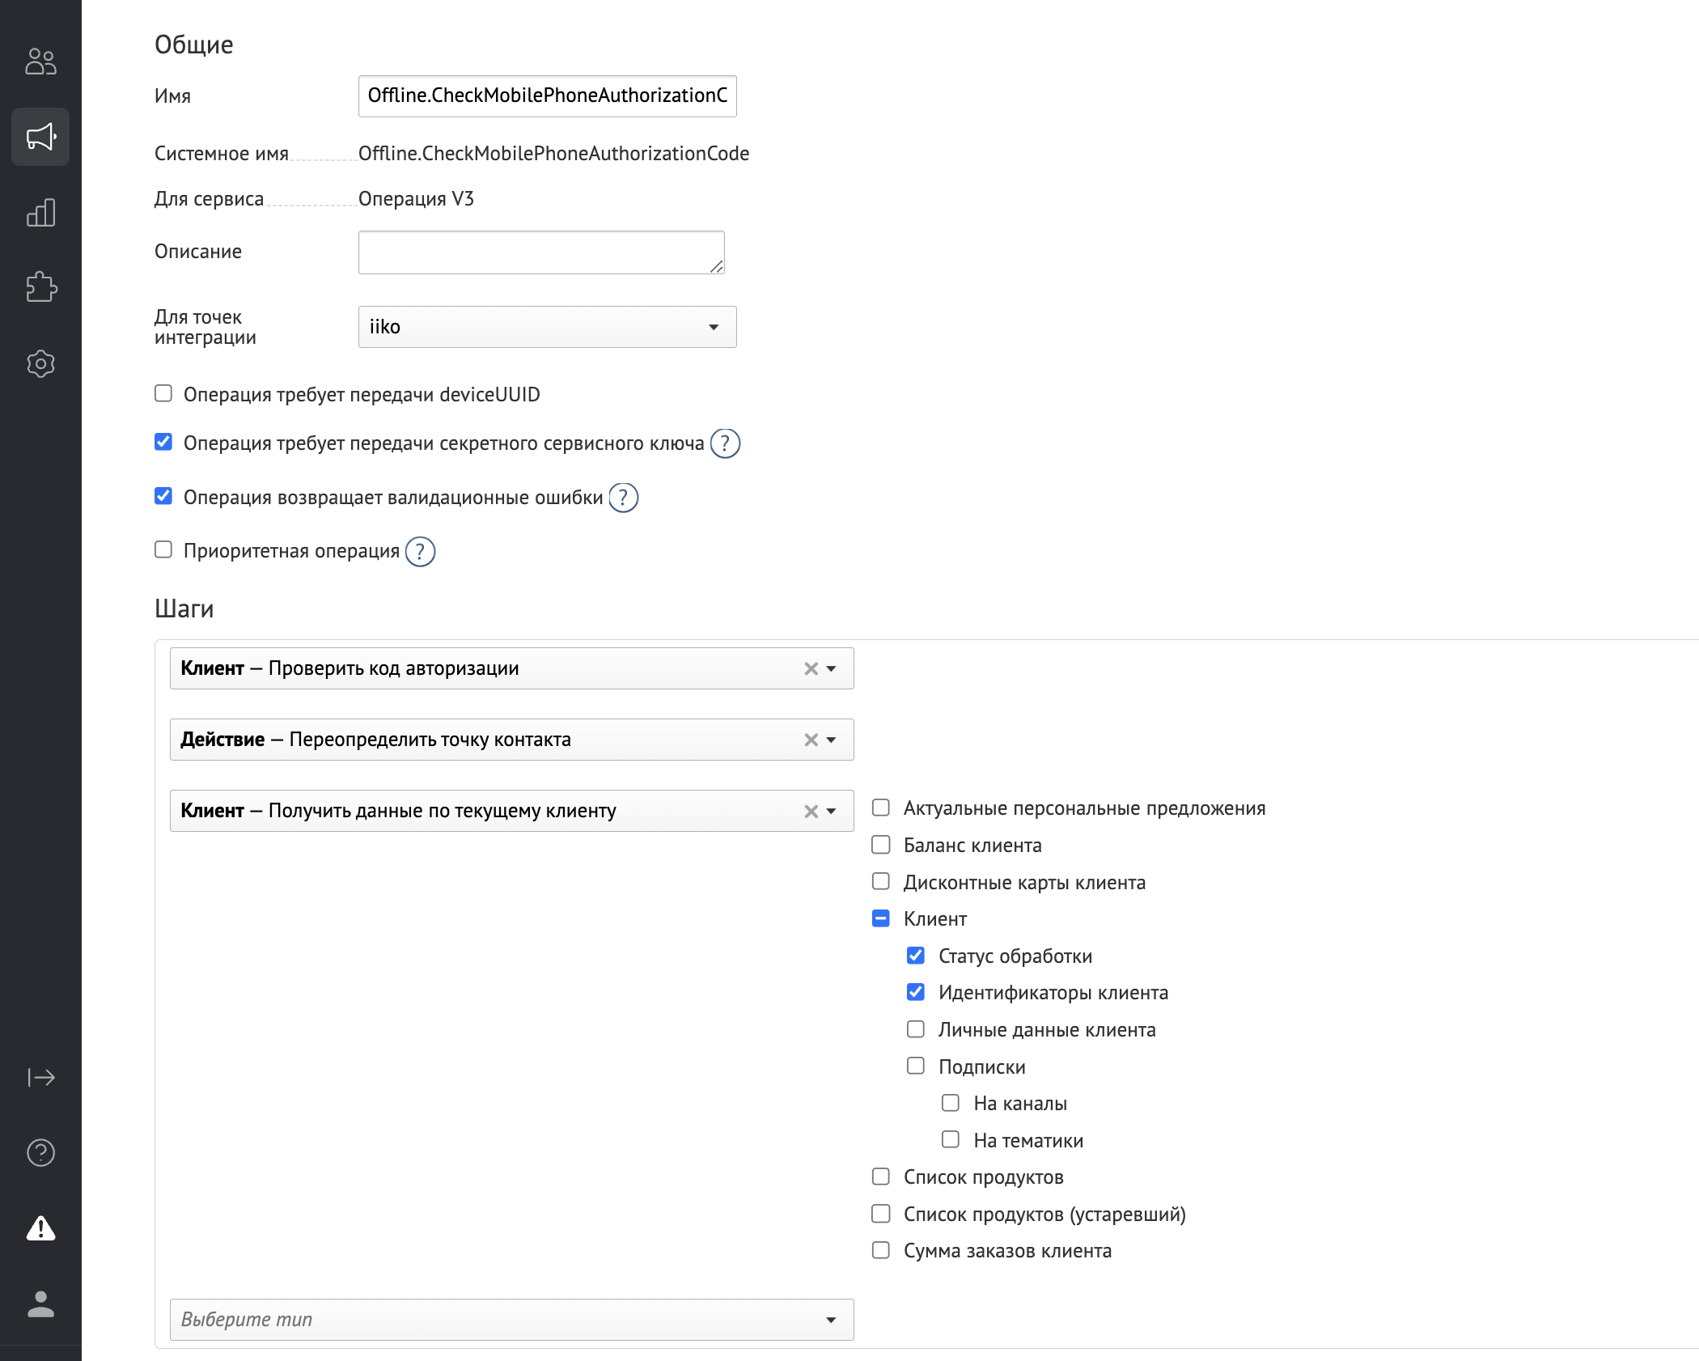Open the 'Получить данные по текущему клиенту' dropdown

tap(831, 811)
